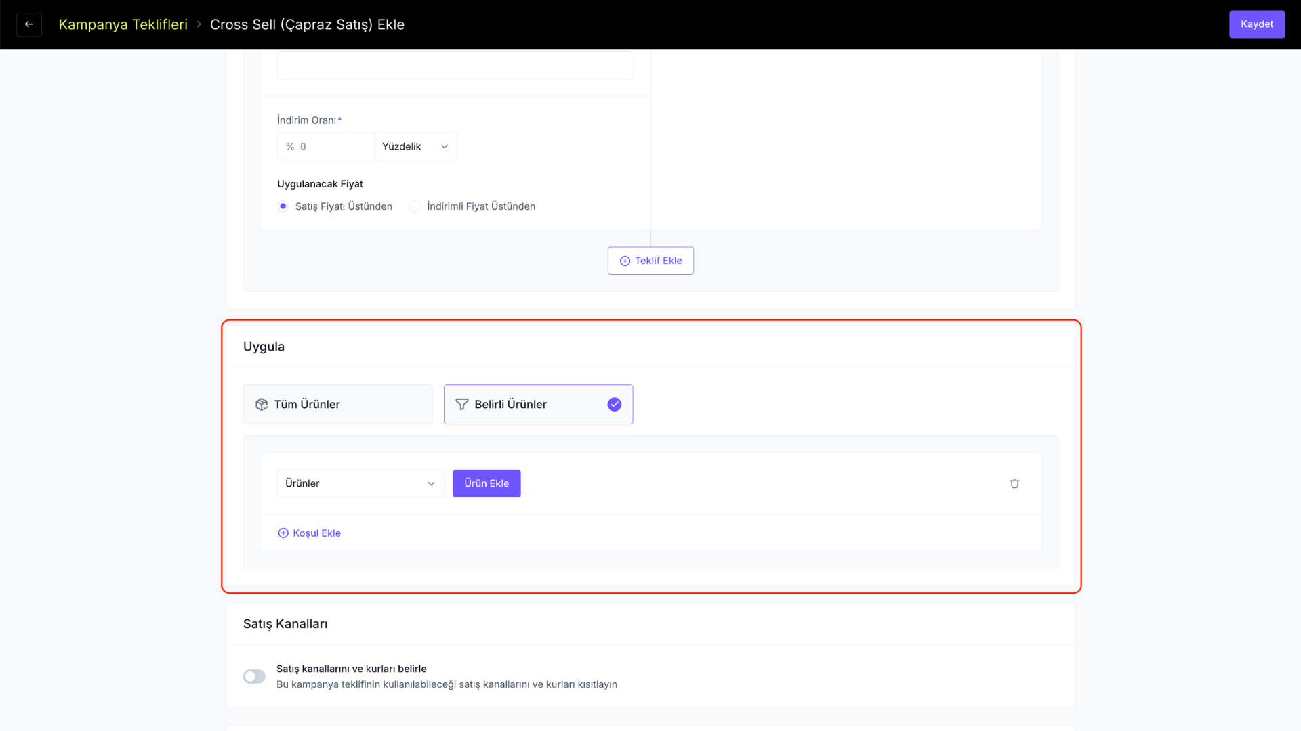Add a condition via Koşul Ekle
The height and width of the screenshot is (731, 1301).
click(x=309, y=533)
